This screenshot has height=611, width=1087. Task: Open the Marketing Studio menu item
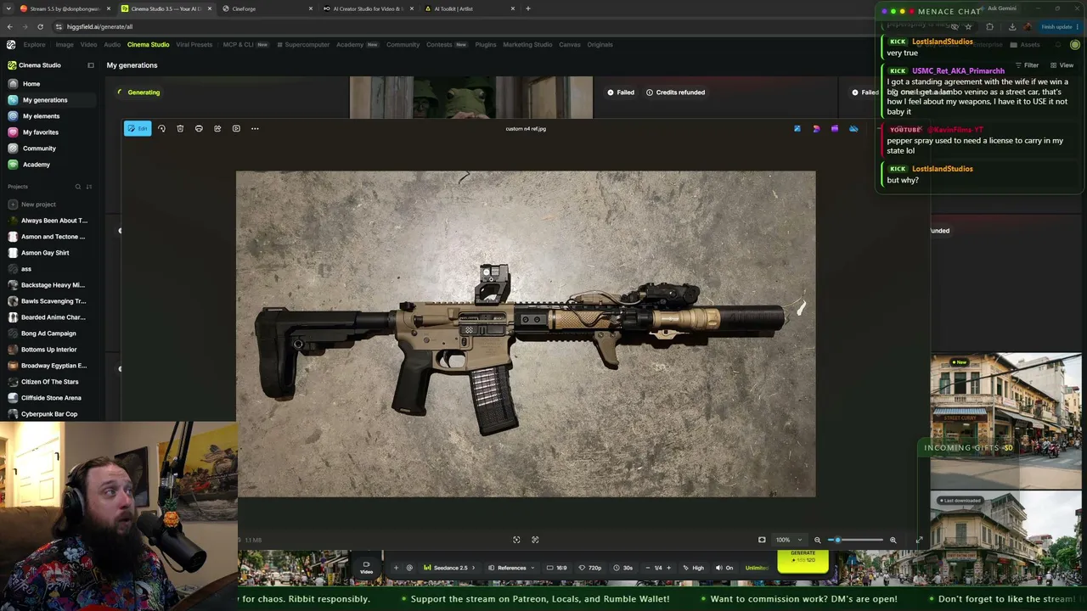(527, 44)
